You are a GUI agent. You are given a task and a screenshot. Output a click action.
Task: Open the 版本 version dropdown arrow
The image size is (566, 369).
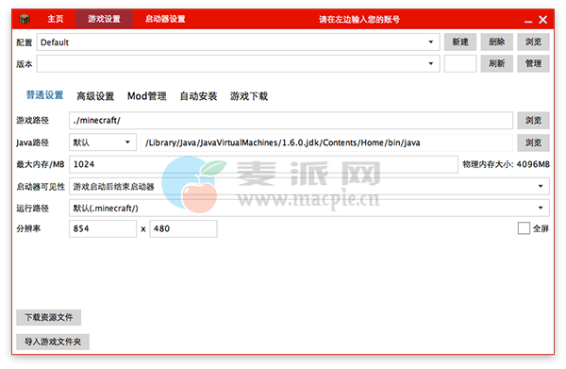point(431,63)
